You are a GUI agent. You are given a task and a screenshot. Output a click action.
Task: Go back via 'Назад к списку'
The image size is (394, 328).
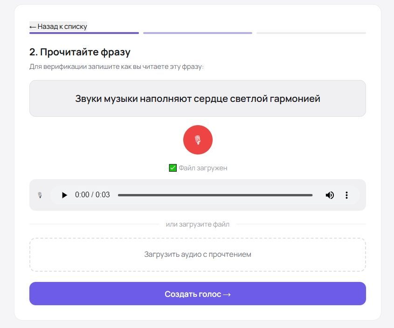[58, 27]
